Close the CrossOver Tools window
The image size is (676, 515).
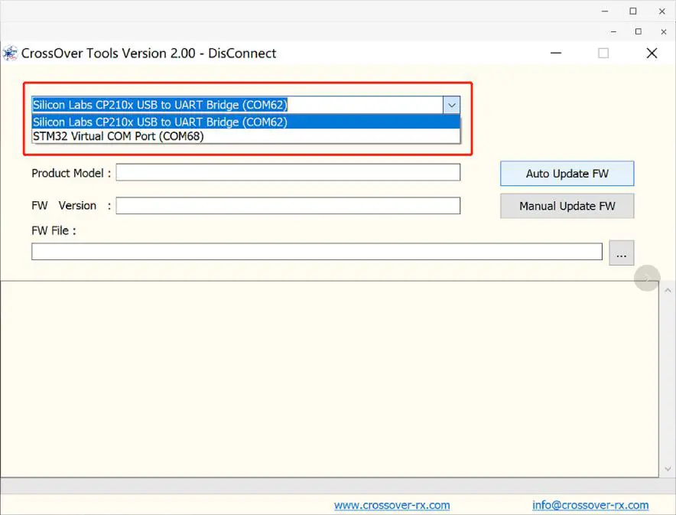point(652,53)
